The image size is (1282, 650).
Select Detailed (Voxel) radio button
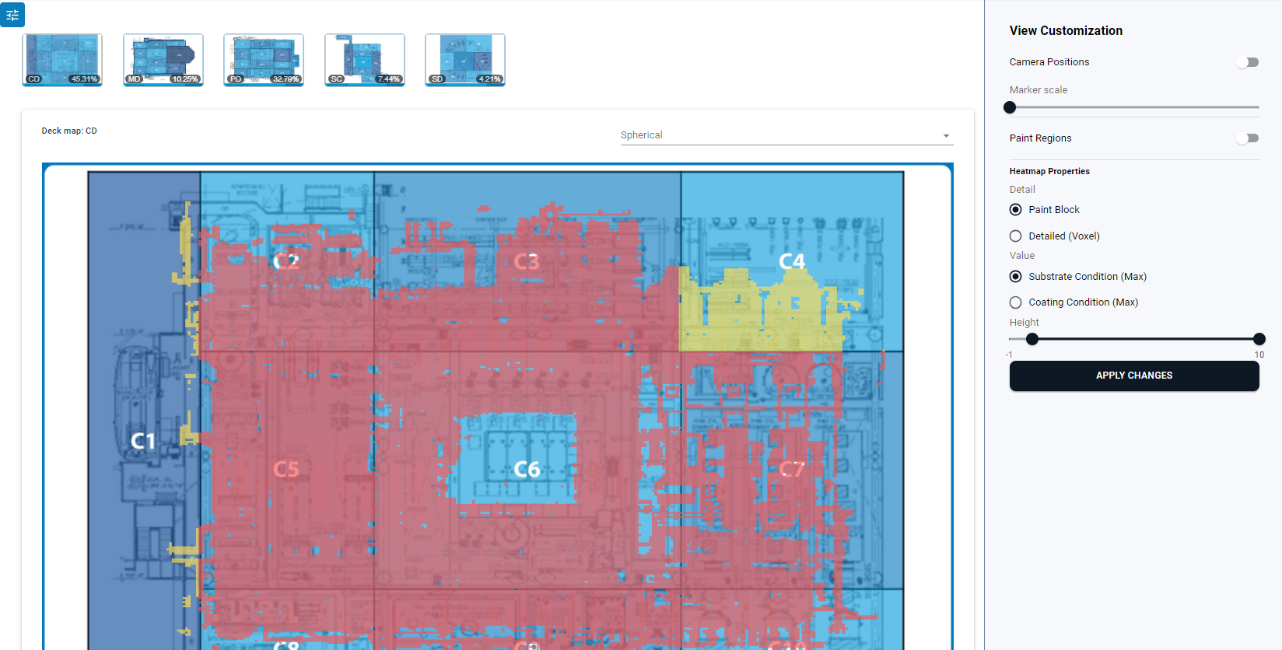(x=1016, y=236)
